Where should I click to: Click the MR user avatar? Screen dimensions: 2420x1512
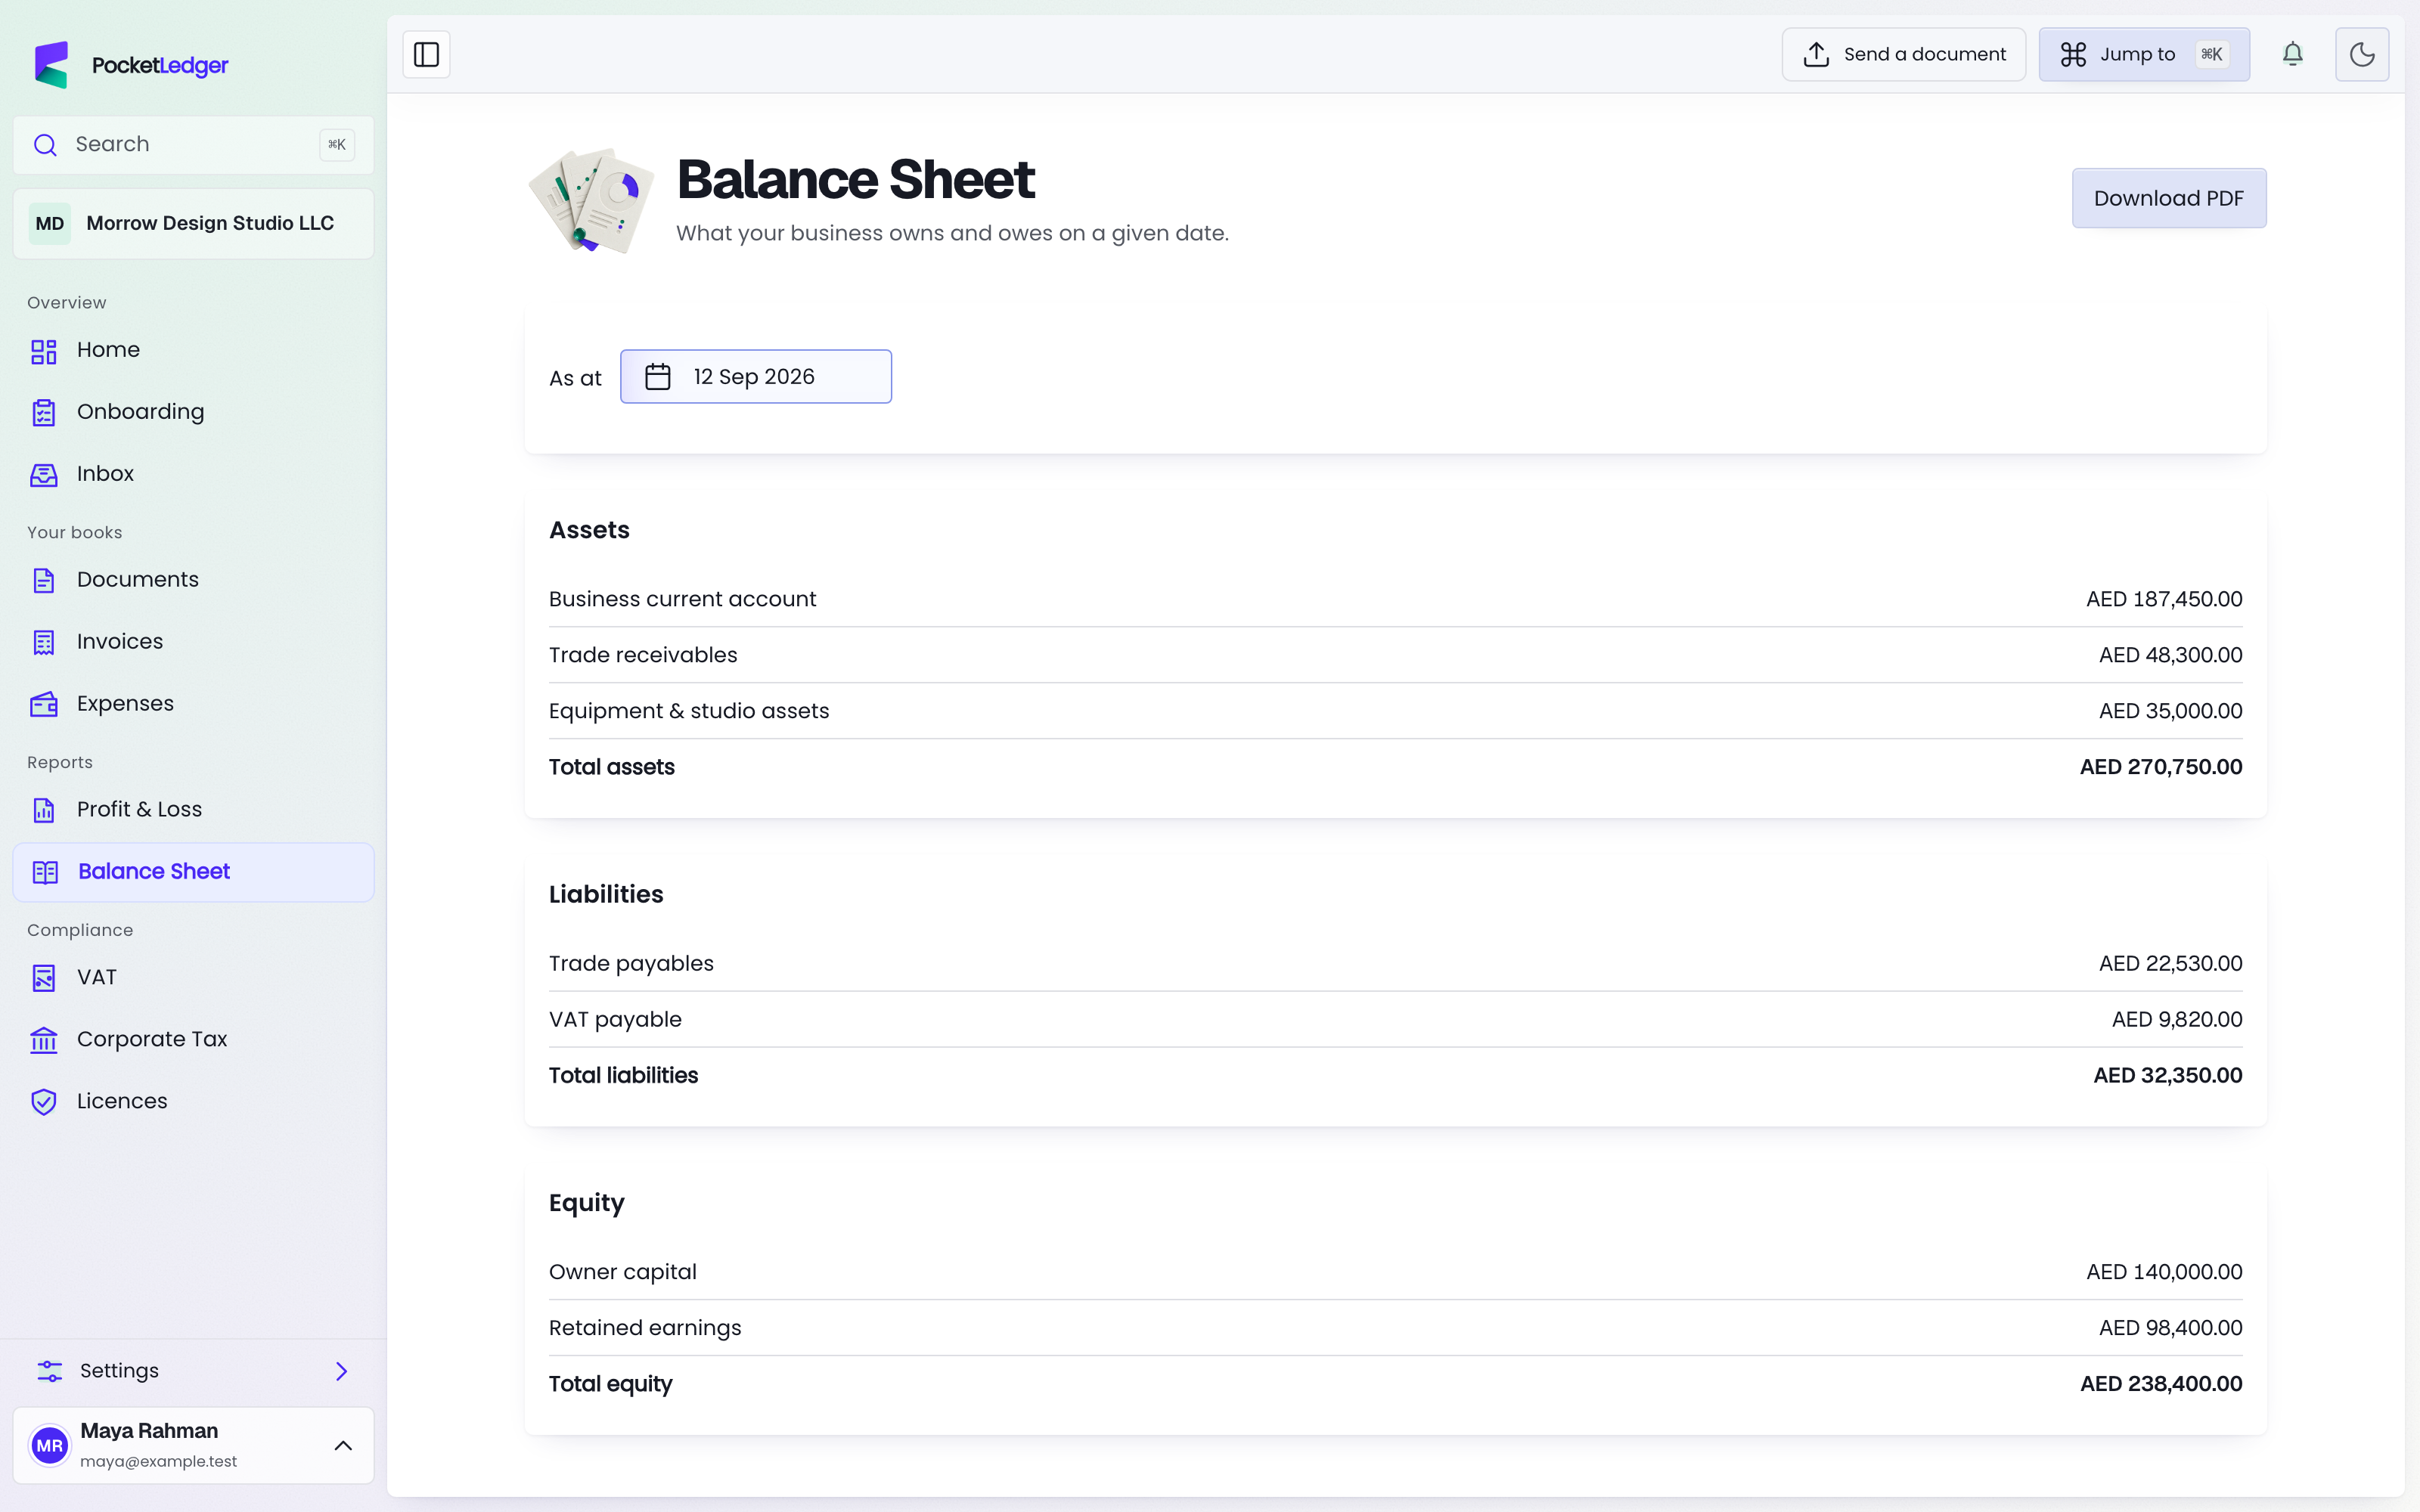click(x=50, y=1446)
